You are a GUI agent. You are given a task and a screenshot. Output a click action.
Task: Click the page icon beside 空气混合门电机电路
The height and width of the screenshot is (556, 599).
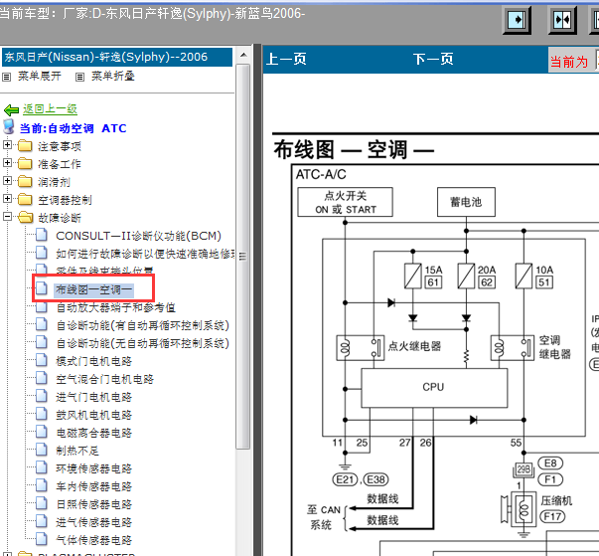click(42, 378)
